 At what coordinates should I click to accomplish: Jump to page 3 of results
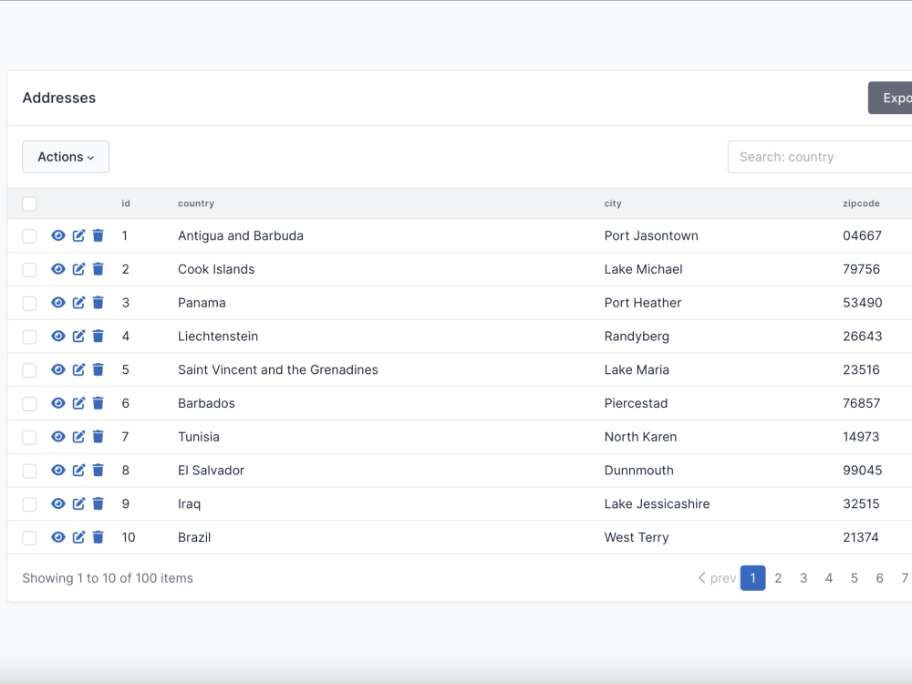pyautogui.click(x=803, y=578)
